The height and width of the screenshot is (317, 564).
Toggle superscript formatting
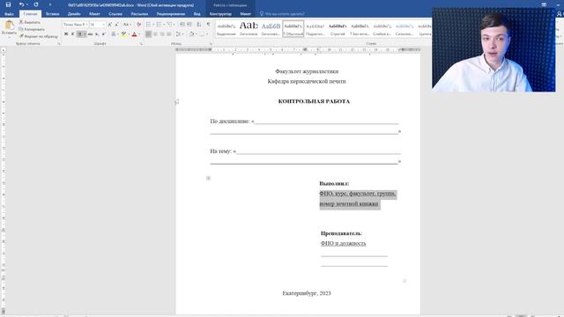pyautogui.click(x=104, y=34)
